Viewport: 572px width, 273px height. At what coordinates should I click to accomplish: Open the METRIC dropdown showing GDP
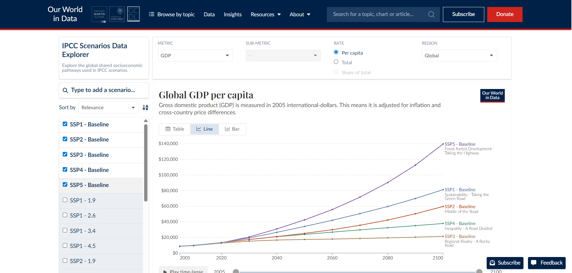point(195,56)
